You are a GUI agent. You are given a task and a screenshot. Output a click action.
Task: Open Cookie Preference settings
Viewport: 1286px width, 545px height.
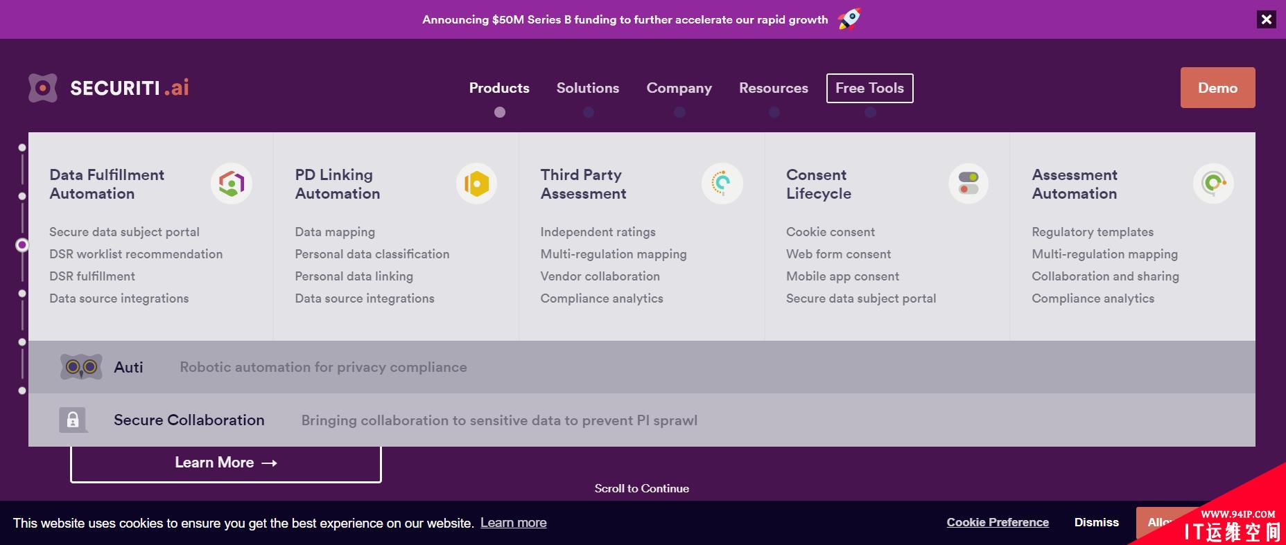coord(998,522)
